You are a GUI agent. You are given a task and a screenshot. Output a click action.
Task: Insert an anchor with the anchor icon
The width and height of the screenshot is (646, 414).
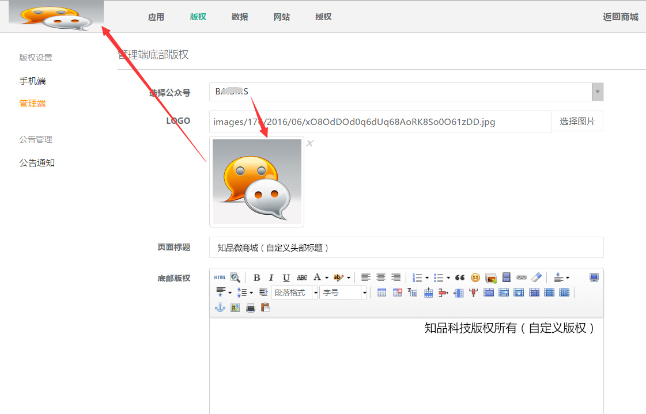click(x=220, y=307)
